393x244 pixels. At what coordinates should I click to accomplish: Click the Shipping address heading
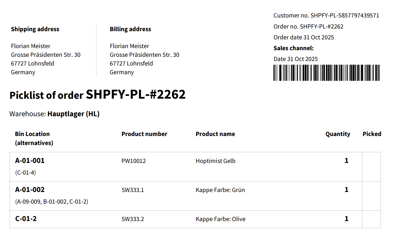(35, 29)
